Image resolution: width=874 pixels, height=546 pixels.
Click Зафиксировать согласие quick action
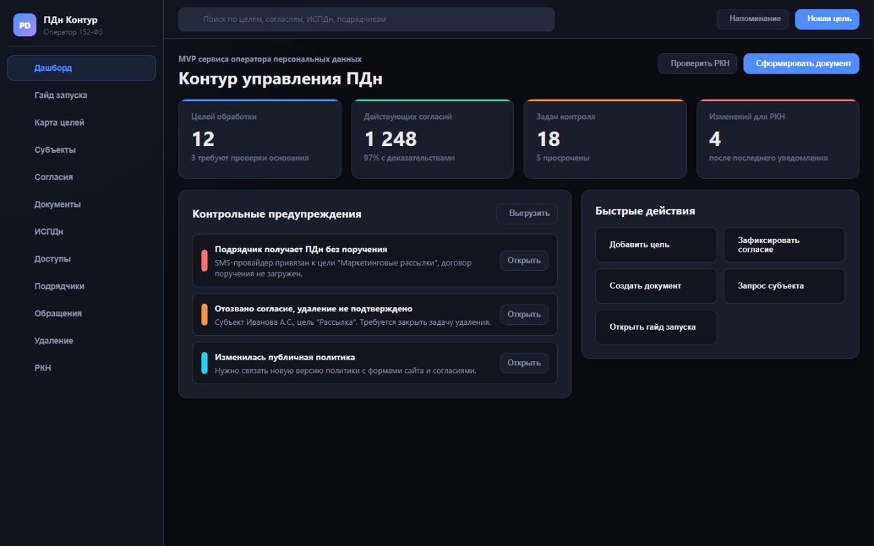(784, 245)
